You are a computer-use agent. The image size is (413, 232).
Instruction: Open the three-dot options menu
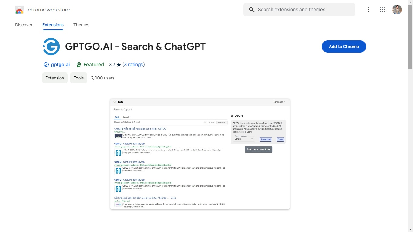click(x=369, y=10)
